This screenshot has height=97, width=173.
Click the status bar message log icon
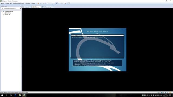pyautogui.click(x=170, y=93)
